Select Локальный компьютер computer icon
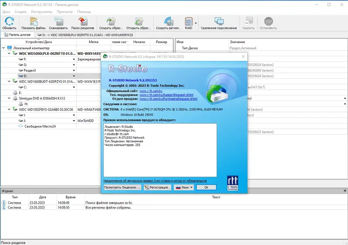The height and width of the screenshot is (245, 348). click(9, 48)
